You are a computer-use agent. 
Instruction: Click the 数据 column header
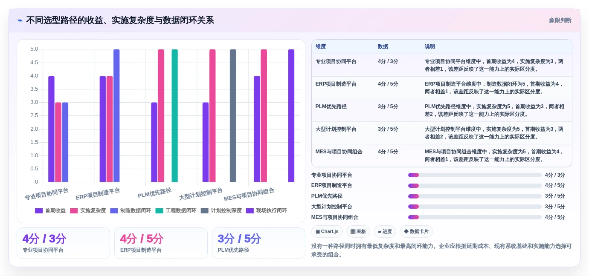[x=383, y=47]
